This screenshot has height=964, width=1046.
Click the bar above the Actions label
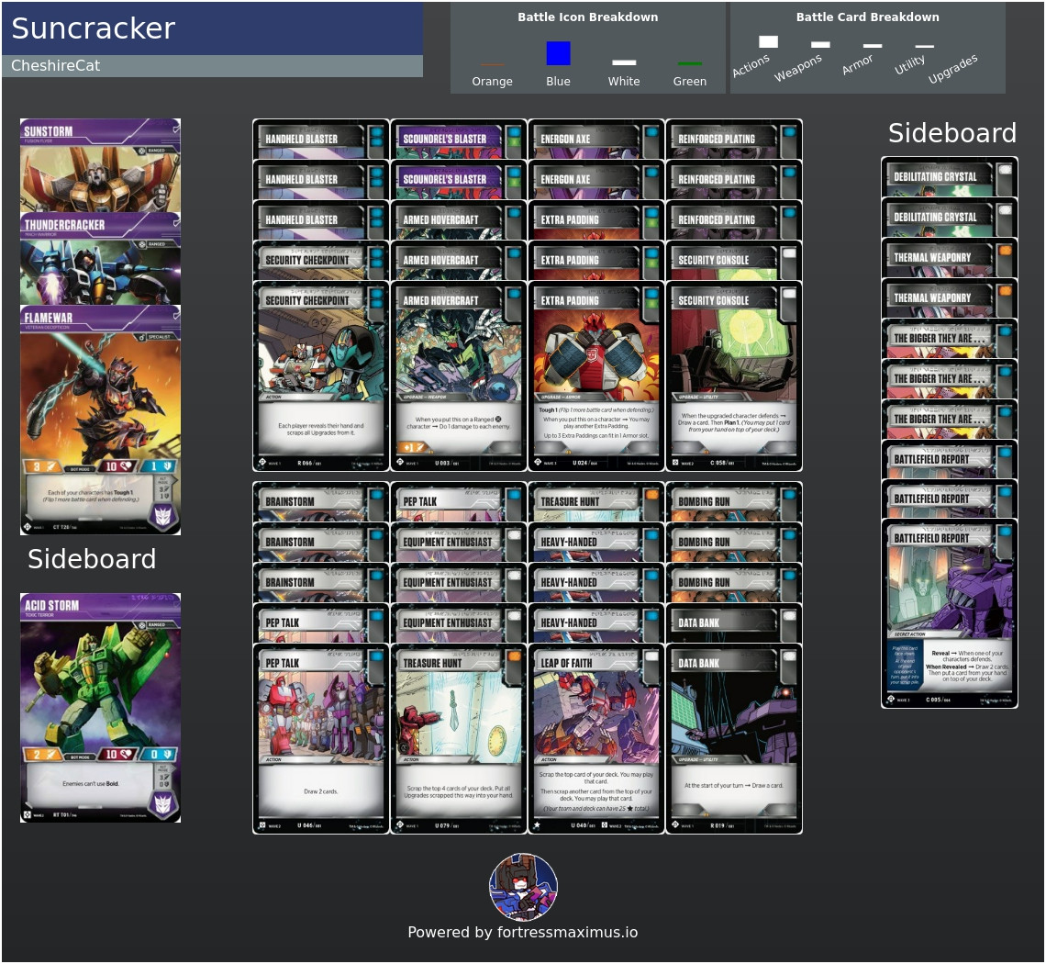click(769, 41)
